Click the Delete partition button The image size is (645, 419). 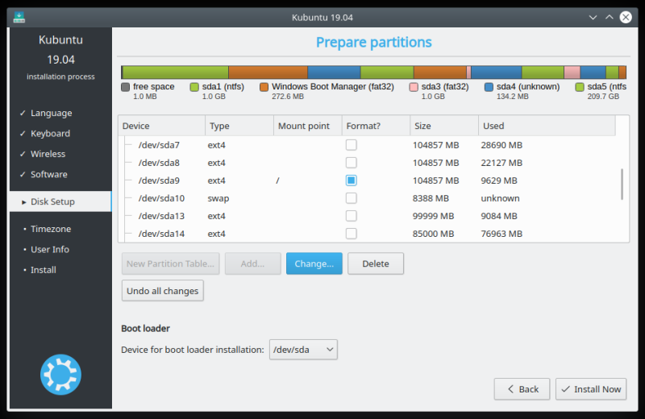click(x=376, y=263)
